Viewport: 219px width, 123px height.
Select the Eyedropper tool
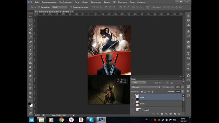point(30,38)
